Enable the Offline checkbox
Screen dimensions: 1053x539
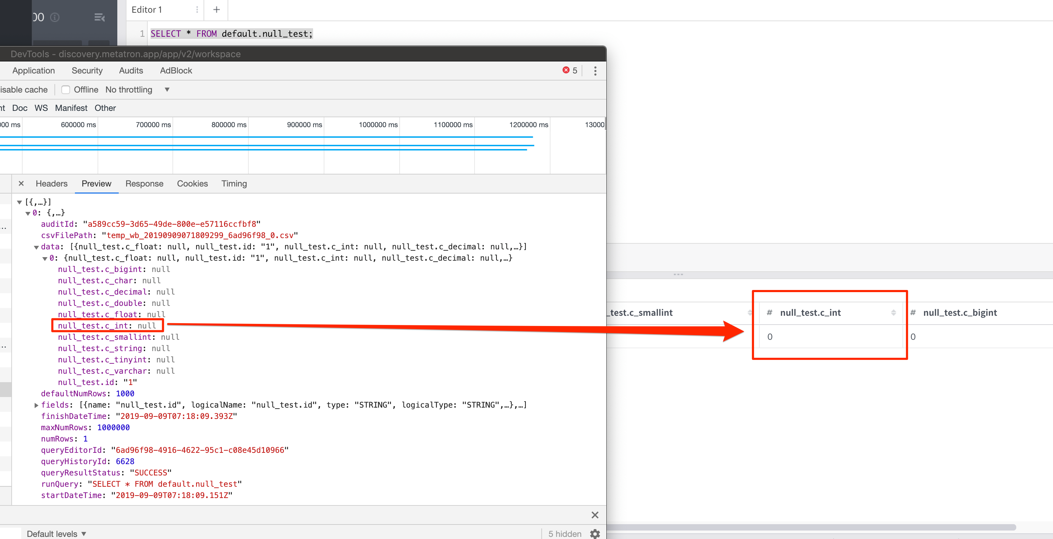66,89
